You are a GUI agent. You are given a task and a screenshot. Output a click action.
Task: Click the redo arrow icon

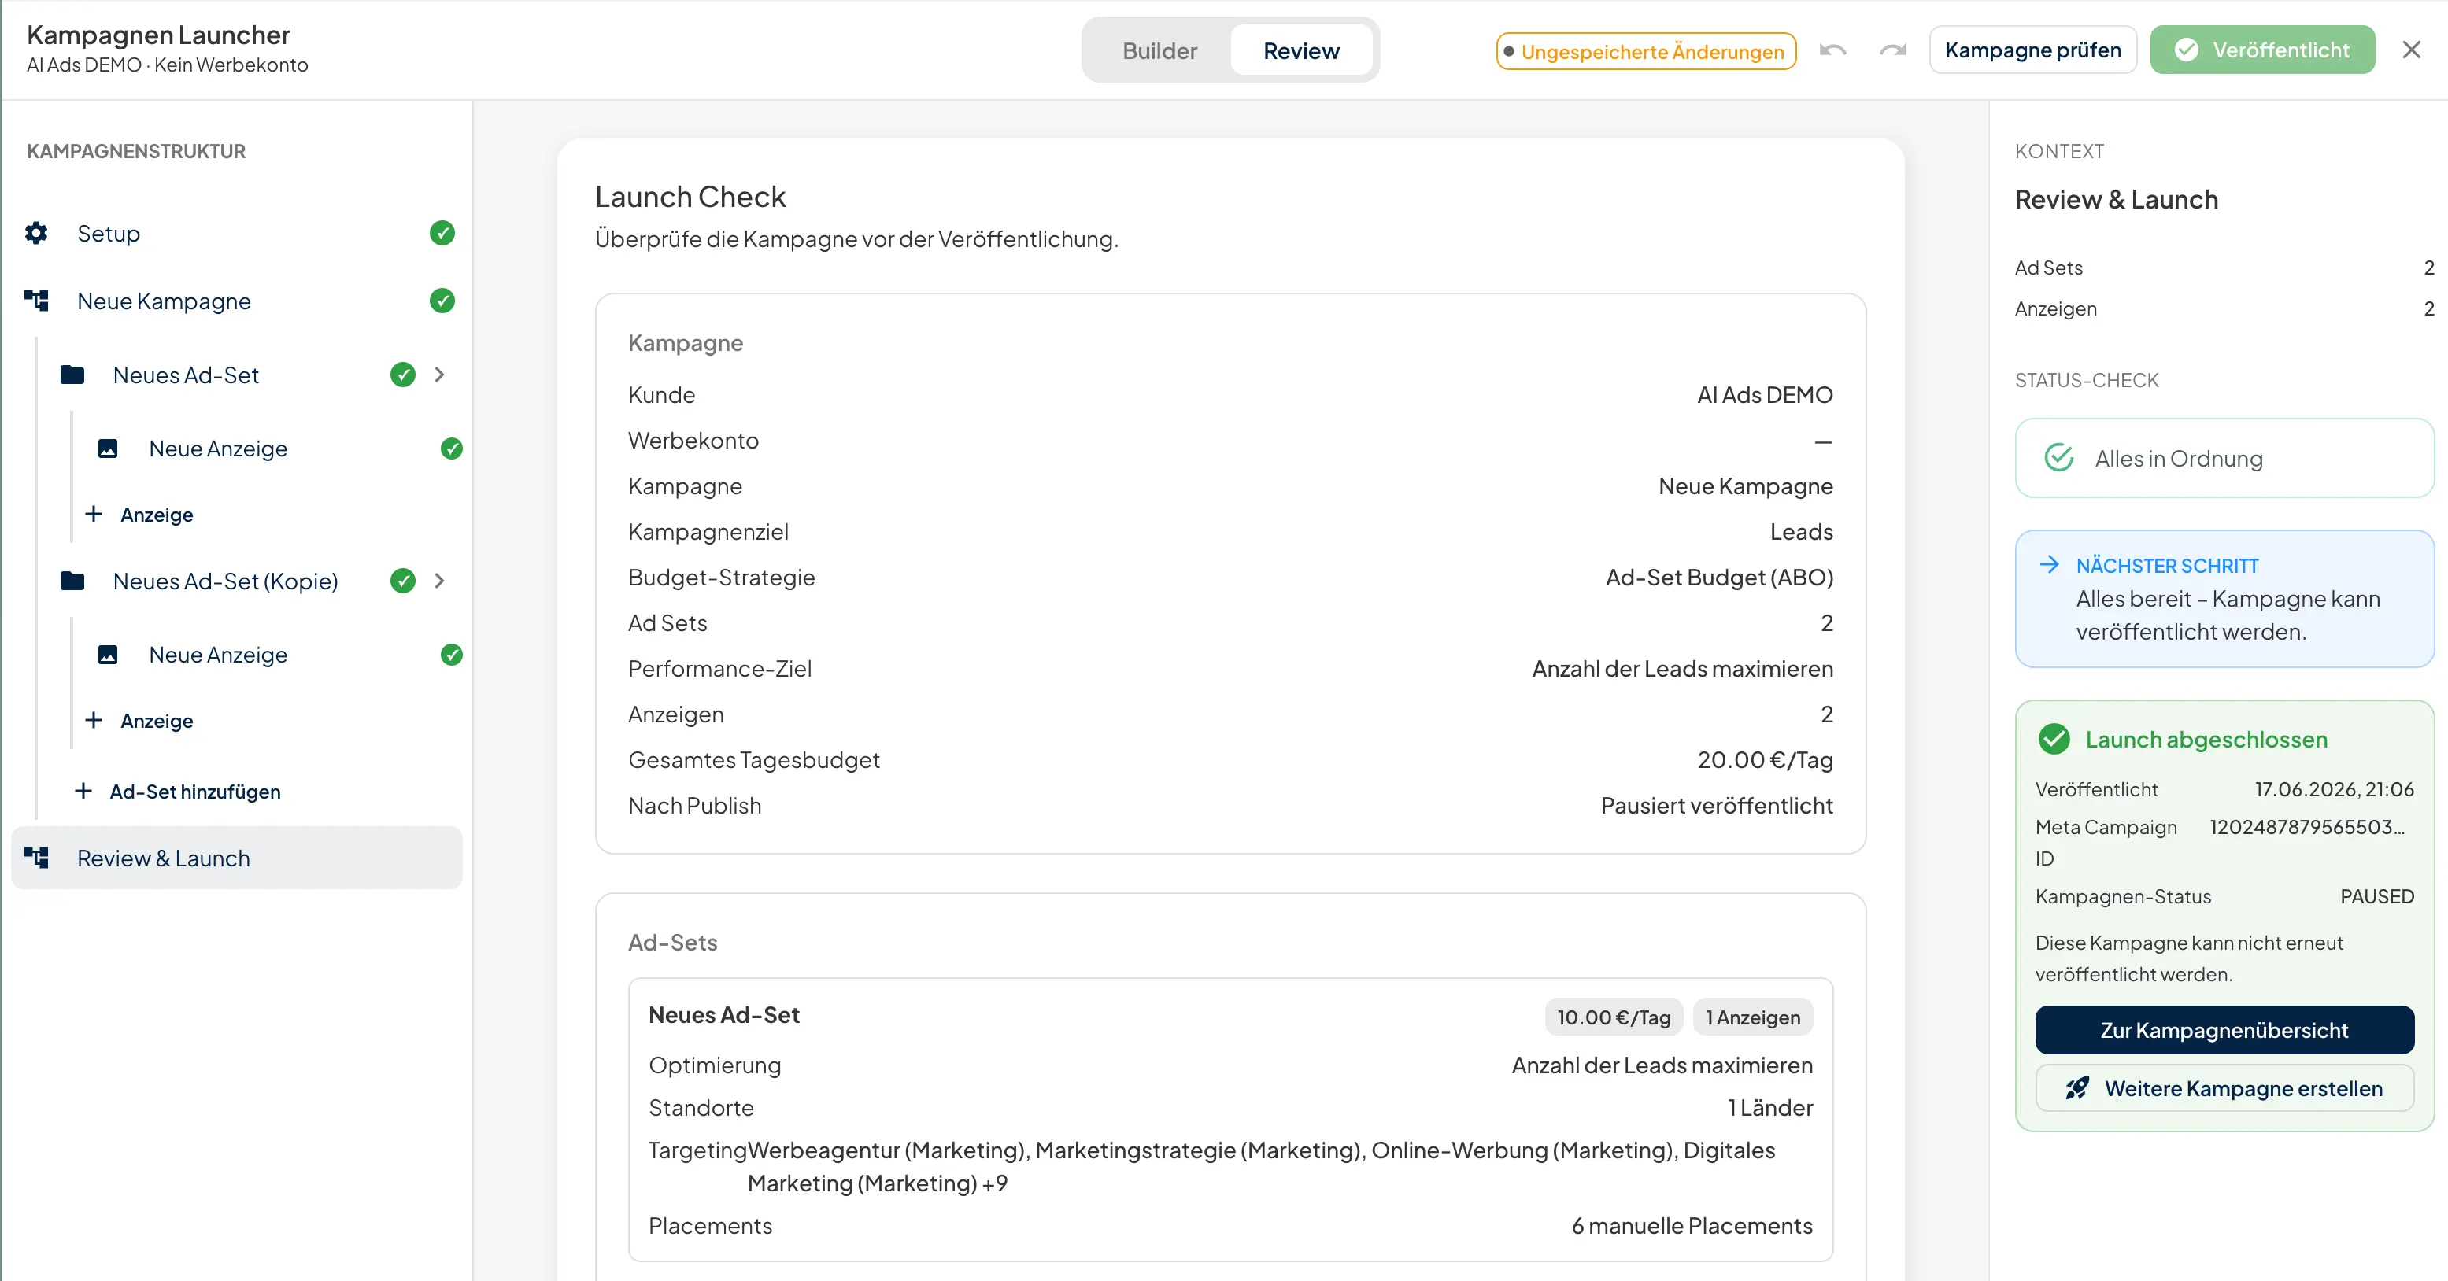(x=1893, y=50)
